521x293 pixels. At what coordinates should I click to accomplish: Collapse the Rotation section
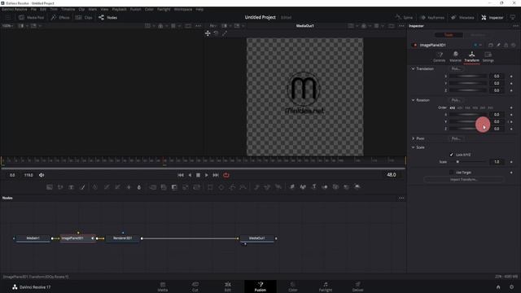click(413, 100)
